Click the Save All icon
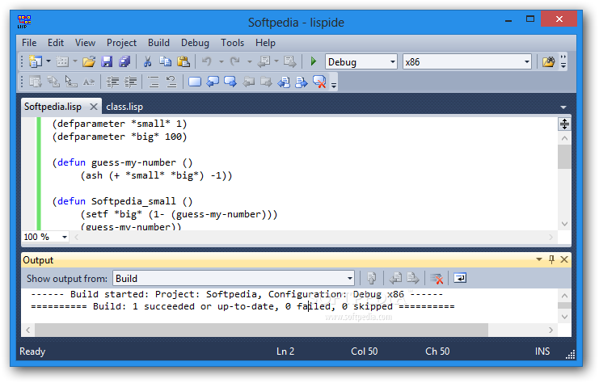Screen dimensions: 599x383 click(x=124, y=61)
